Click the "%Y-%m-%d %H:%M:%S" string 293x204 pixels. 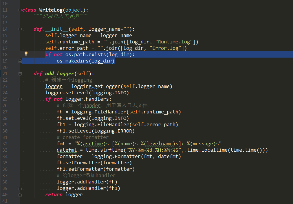click(154, 150)
